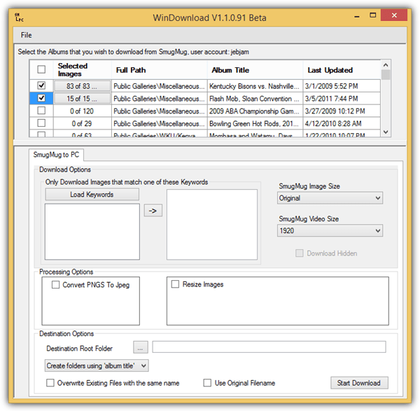Open the '15 of 15 ...' image selection button
420x411 pixels.
click(82, 99)
